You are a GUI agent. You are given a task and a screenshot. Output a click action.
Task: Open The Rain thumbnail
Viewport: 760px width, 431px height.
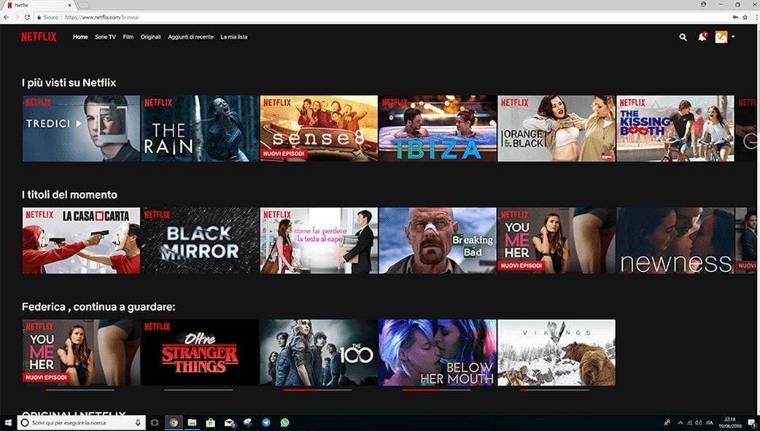click(x=200, y=128)
